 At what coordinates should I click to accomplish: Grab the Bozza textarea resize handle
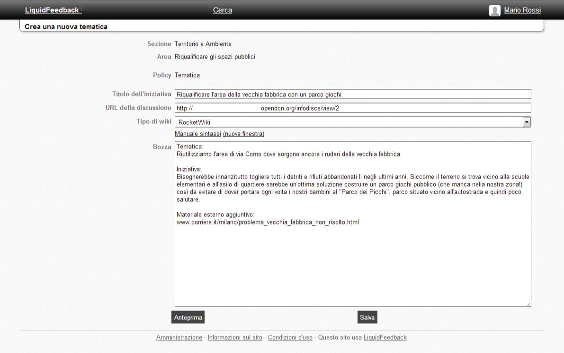[x=528, y=304]
